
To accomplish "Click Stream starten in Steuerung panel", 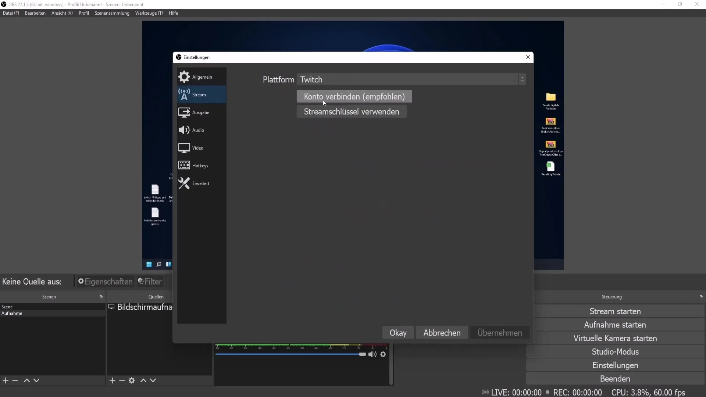I will [x=615, y=311].
